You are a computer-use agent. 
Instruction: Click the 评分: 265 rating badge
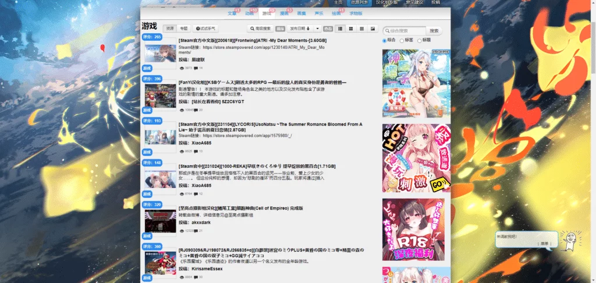152,37
